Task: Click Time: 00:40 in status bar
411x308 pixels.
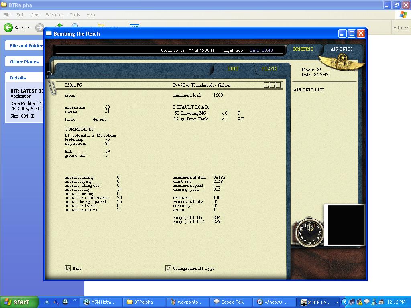Action: click(x=261, y=50)
